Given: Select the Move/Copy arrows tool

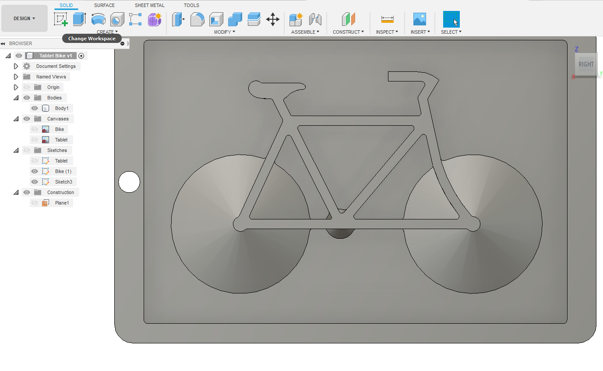Looking at the screenshot, I should (x=273, y=19).
